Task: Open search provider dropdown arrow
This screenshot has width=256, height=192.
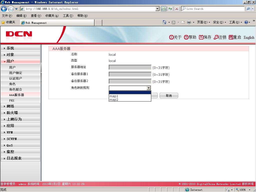Action: [x=252, y=9]
